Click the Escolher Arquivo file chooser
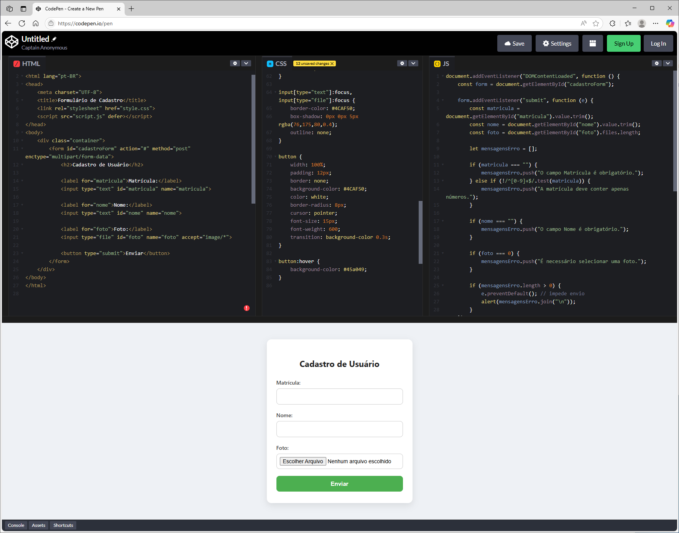 (x=303, y=461)
